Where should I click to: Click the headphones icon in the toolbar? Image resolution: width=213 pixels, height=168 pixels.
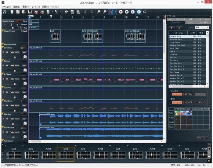(x=5, y=12)
